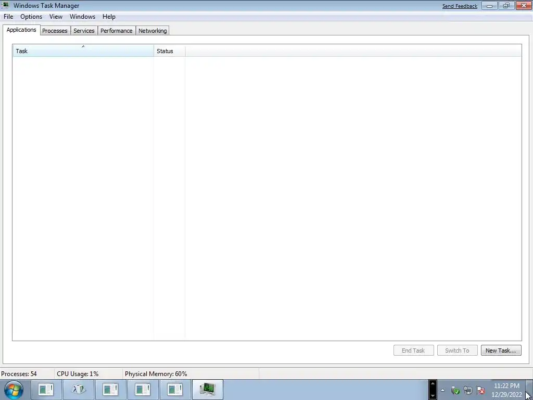Click the Task Manager taskbar icon

(x=208, y=390)
